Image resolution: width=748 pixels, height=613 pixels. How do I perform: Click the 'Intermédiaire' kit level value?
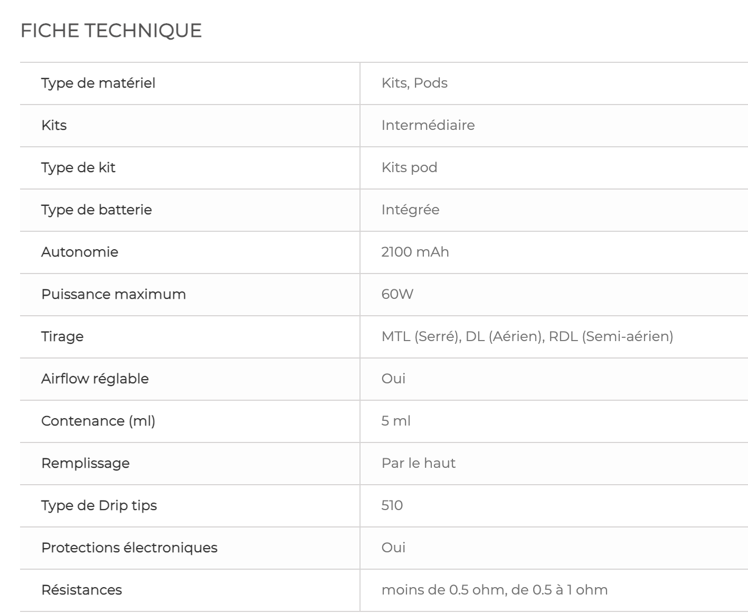(428, 125)
